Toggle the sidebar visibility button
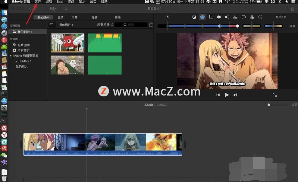298x182 pixels. [x=52, y=25]
